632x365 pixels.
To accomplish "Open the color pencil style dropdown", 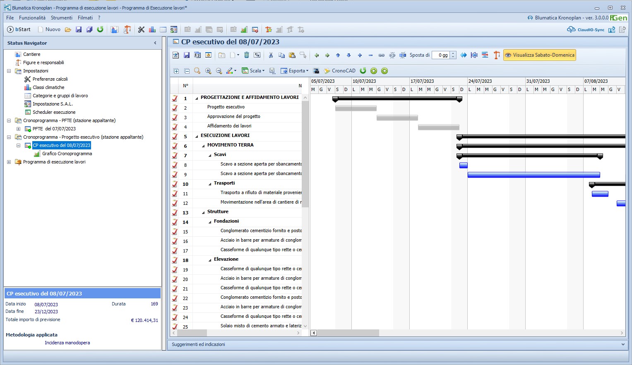I will (x=231, y=71).
